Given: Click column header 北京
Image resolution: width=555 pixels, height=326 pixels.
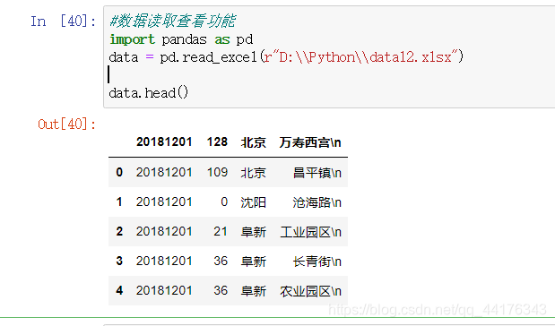Looking at the screenshot, I should (253, 142).
